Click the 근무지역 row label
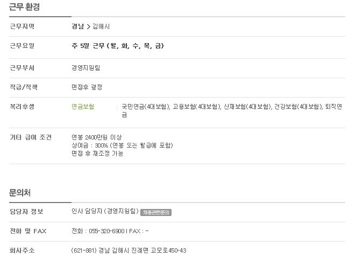This screenshot has width=357, height=258. [x=22, y=26]
